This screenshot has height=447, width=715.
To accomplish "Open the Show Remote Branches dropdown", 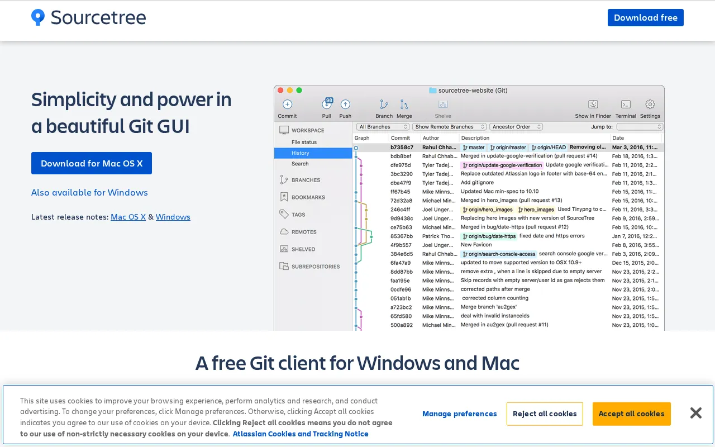I will click(449, 127).
